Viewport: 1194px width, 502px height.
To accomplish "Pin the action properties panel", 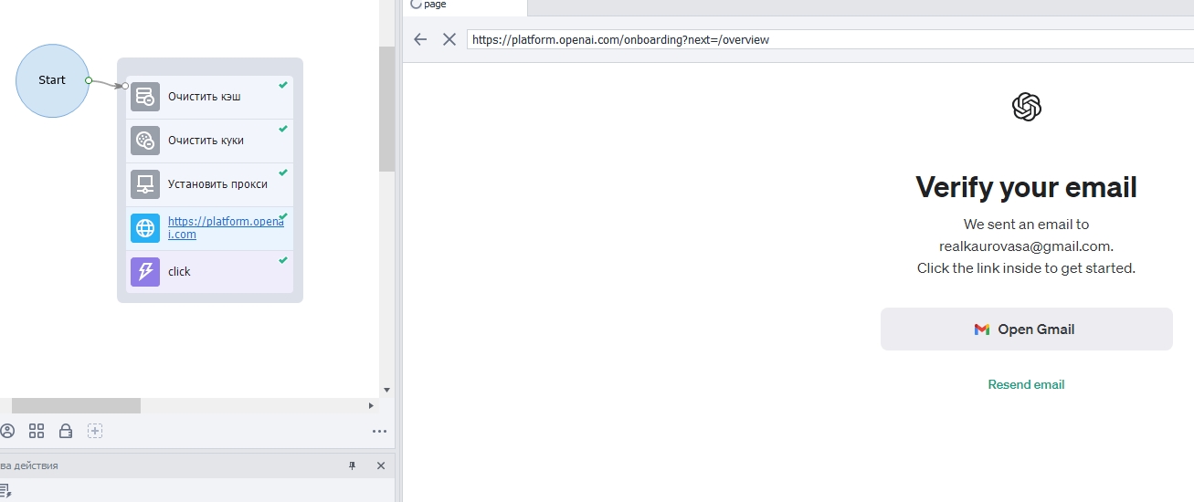I will point(353,465).
